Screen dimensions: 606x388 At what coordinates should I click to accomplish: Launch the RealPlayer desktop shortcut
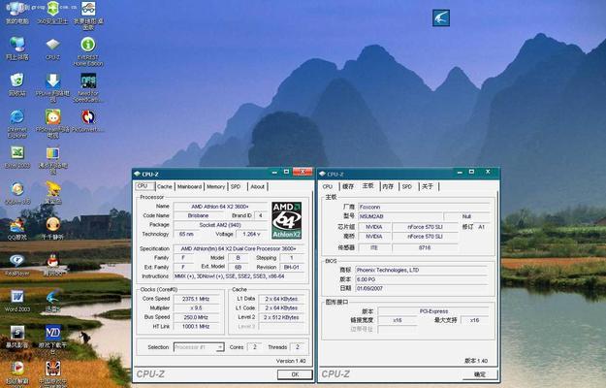click(17, 265)
